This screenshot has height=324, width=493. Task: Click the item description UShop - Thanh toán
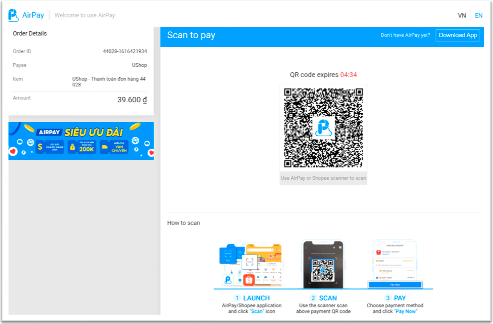[x=109, y=82]
